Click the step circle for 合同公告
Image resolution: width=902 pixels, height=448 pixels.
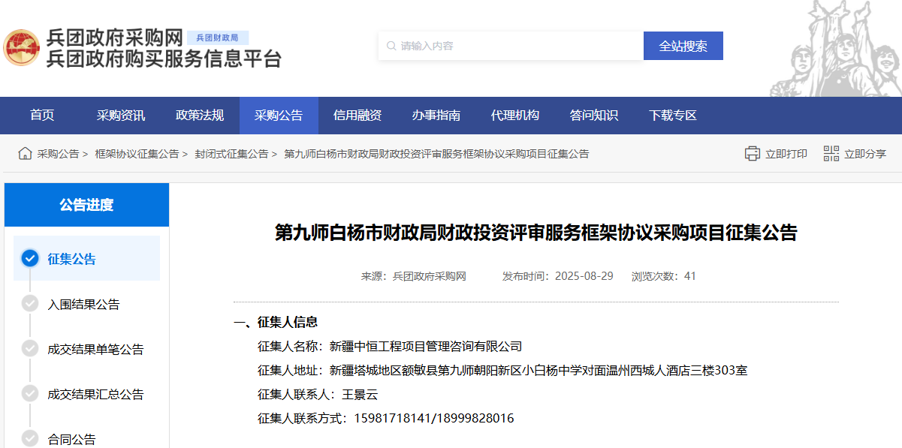pyautogui.click(x=29, y=439)
